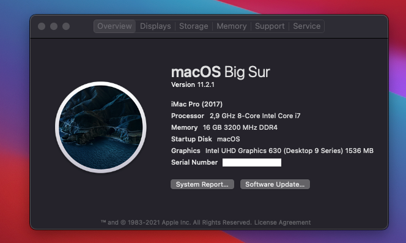This screenshot has height=243, width=406.
Task: Click the Apple copyright 1983-2021 text
Action: [176, 223]
